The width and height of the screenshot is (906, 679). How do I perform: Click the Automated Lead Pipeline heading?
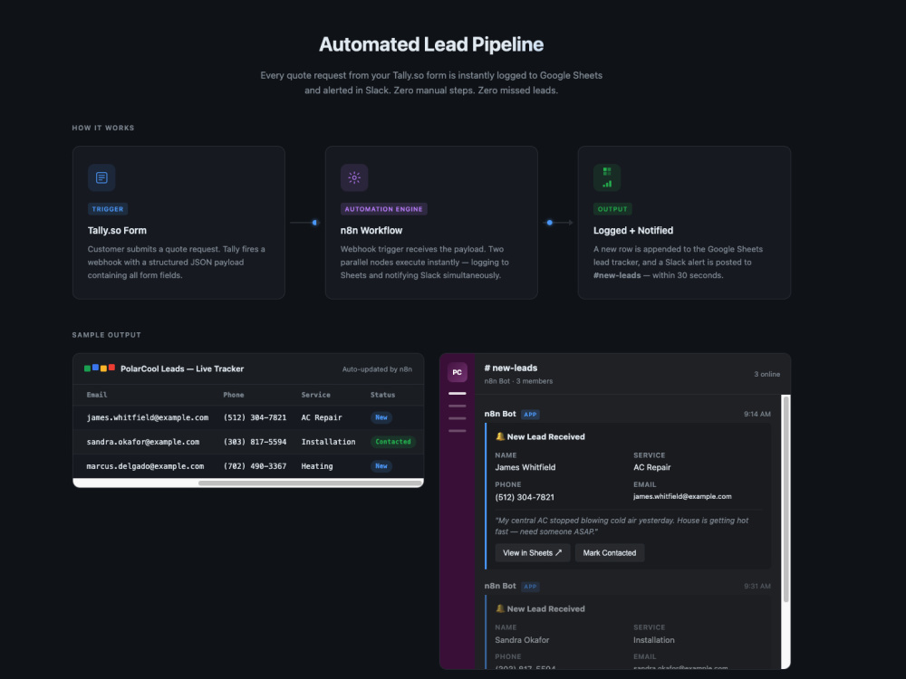pyautogui.click(x=431, y=44)
